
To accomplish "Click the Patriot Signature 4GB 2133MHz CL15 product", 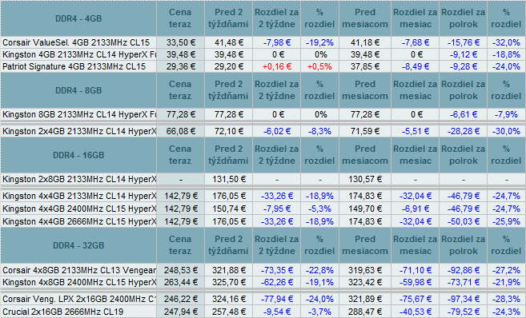I will coord(74,66).
